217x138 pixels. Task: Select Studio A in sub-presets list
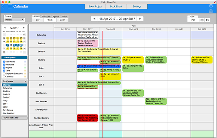pyautogui.click(x=6, y=91)
